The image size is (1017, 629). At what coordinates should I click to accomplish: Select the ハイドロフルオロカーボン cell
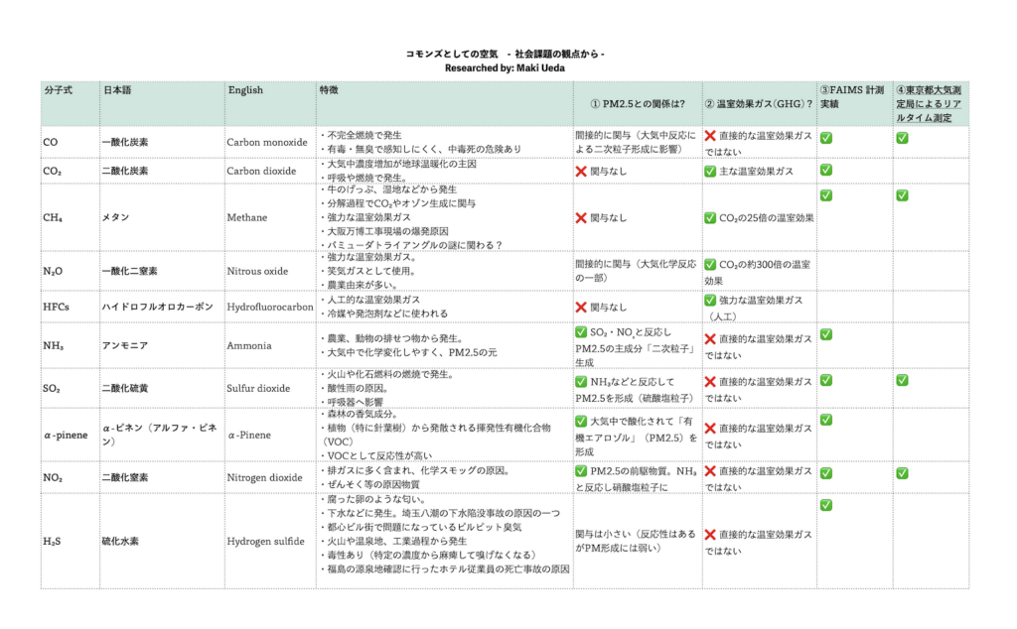click(x=157, y=308)
